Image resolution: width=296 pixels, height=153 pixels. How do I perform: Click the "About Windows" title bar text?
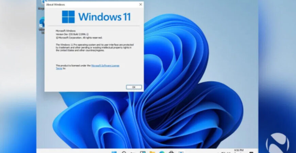pos(55,4)
